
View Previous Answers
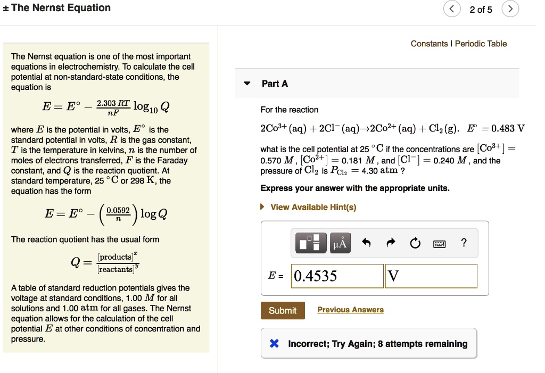pyautogui.click(x=350, y=310)
